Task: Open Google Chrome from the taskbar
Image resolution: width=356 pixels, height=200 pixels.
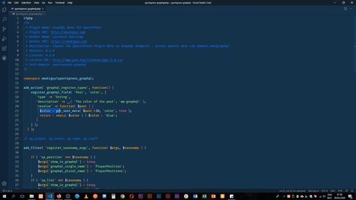Action: (122, 196)
